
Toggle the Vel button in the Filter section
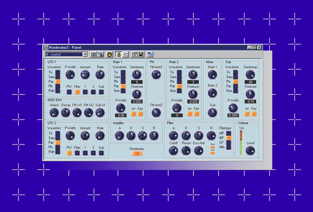(x=212, y=153)
